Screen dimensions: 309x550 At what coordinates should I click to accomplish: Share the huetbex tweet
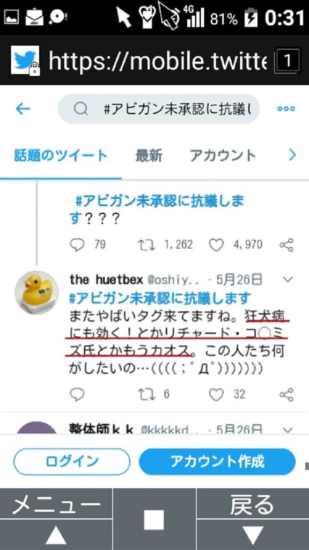point(286,395)
